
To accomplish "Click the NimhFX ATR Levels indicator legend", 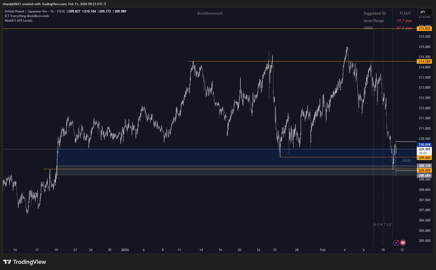I will [x=19, y=21].
